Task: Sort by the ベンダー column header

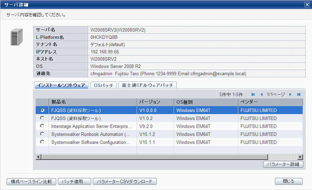Action: (270, 102)
